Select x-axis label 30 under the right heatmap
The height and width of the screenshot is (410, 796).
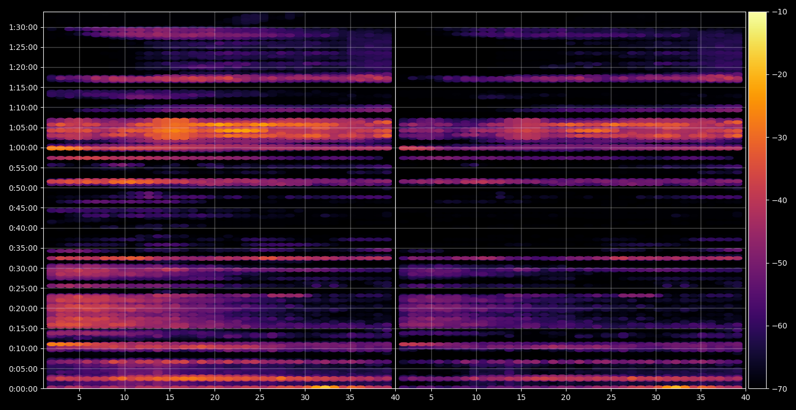(656, 398)
